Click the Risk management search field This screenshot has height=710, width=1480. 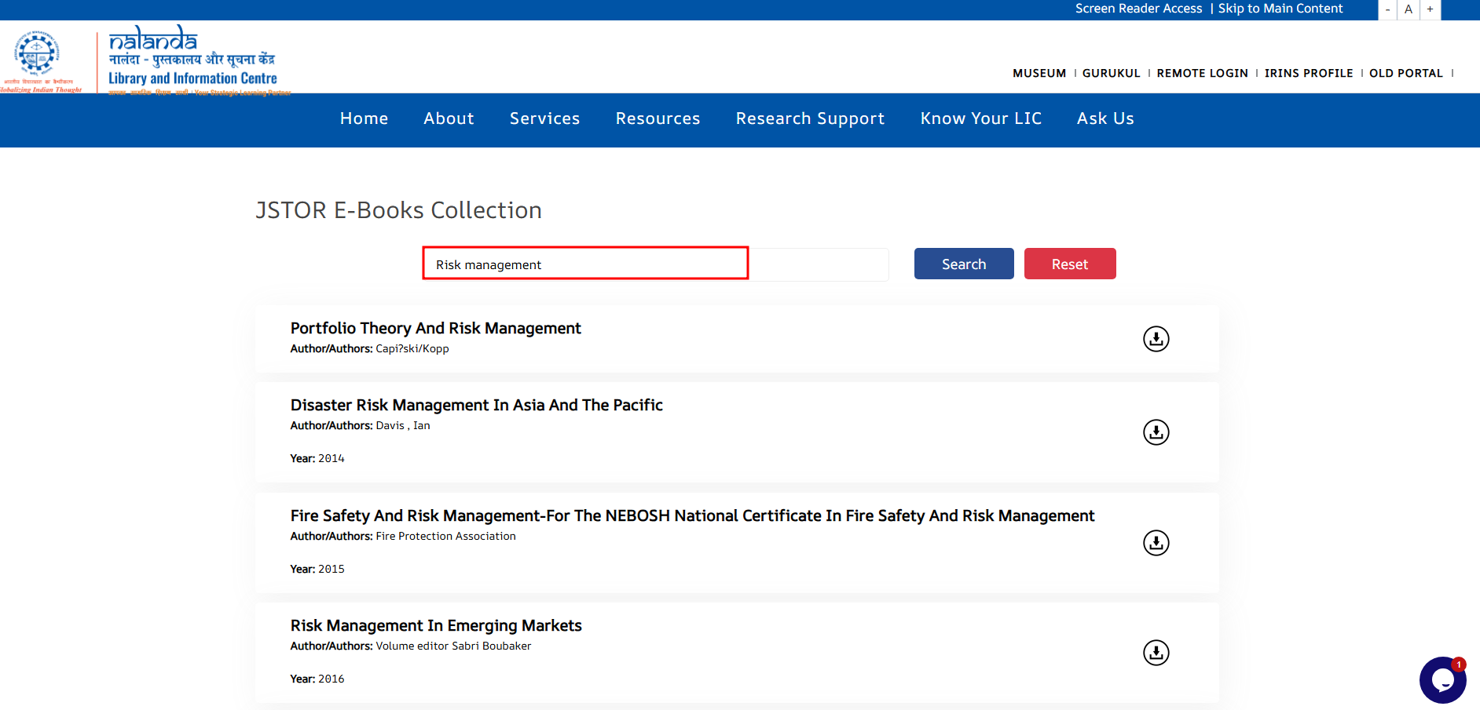pos(585,264)
